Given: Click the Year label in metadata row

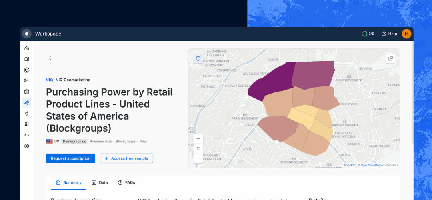Looking at the screenshot, I should pos(143,141).
